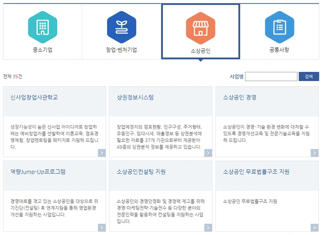Image resolution: width=323 pixels, height=235 pixels.
Task: Click the '소상공인 무료법률구조 지원' description text
Action: pyautogui.click(x=250, y=201)
